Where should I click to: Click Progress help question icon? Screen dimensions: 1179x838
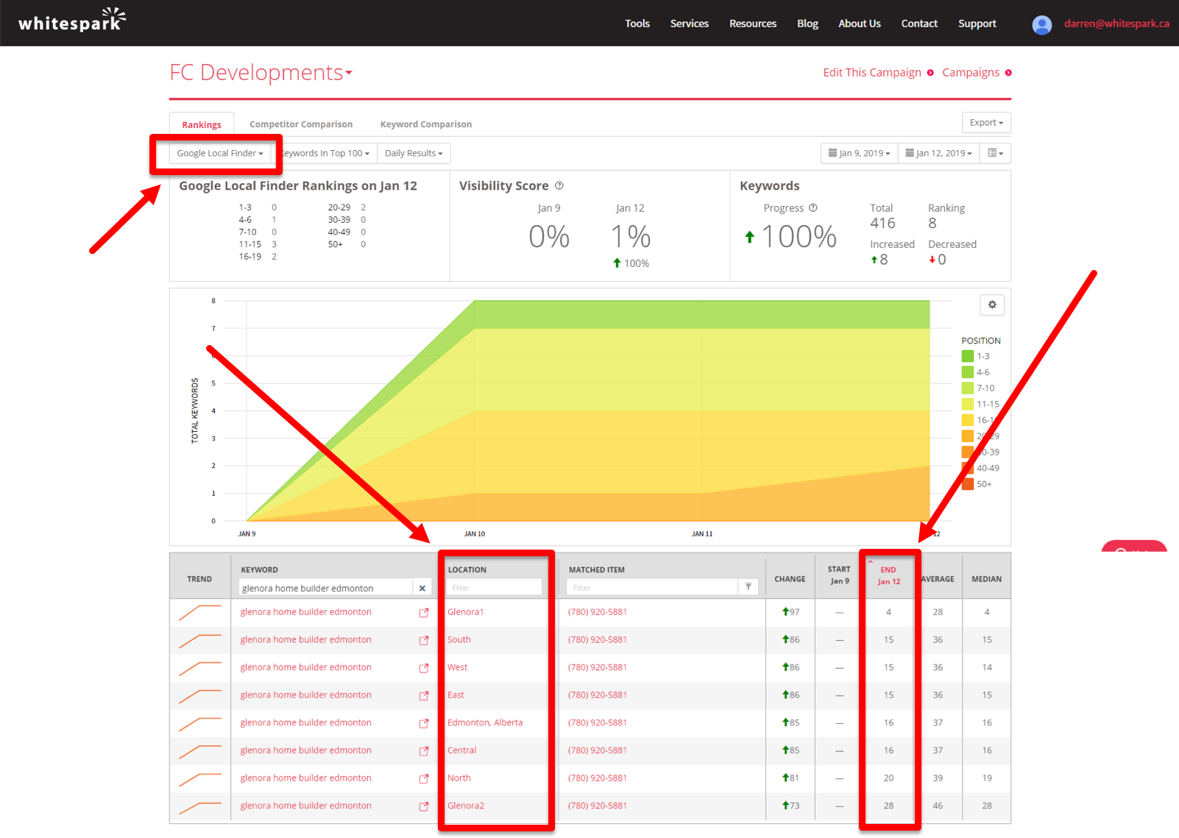(x=813, y=208)
